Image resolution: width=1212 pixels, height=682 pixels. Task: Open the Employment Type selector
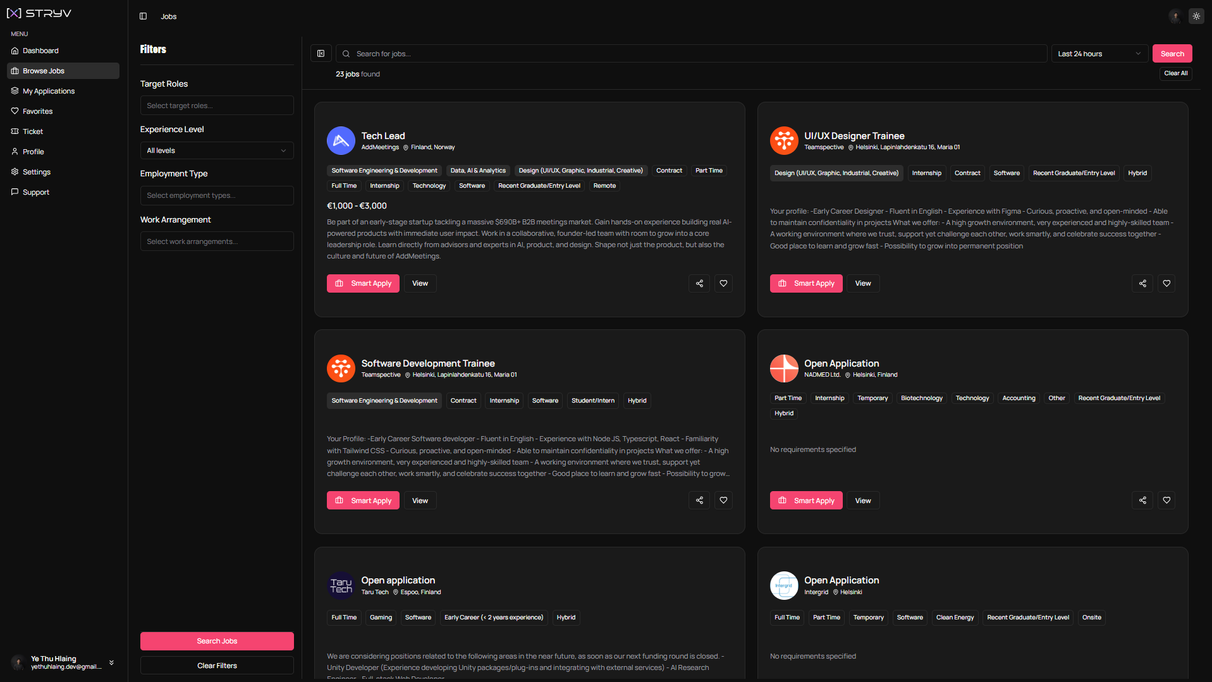pos(217,195)
